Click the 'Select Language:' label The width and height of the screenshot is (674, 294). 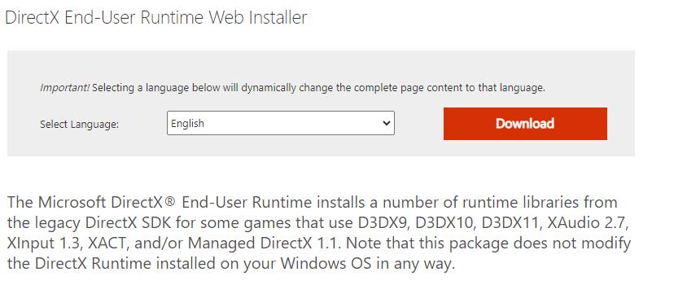tap(79, 125)
